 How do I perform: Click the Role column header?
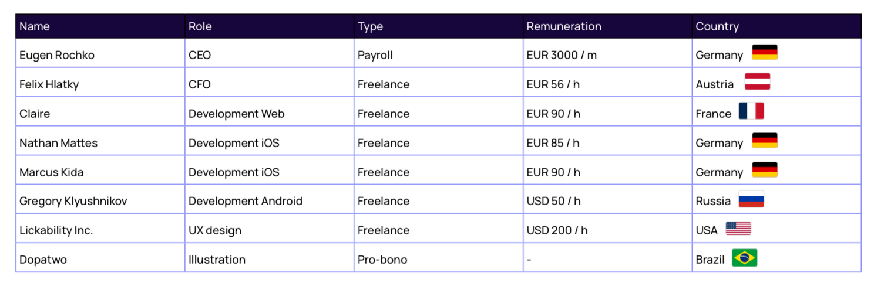(x=200, y=26)
